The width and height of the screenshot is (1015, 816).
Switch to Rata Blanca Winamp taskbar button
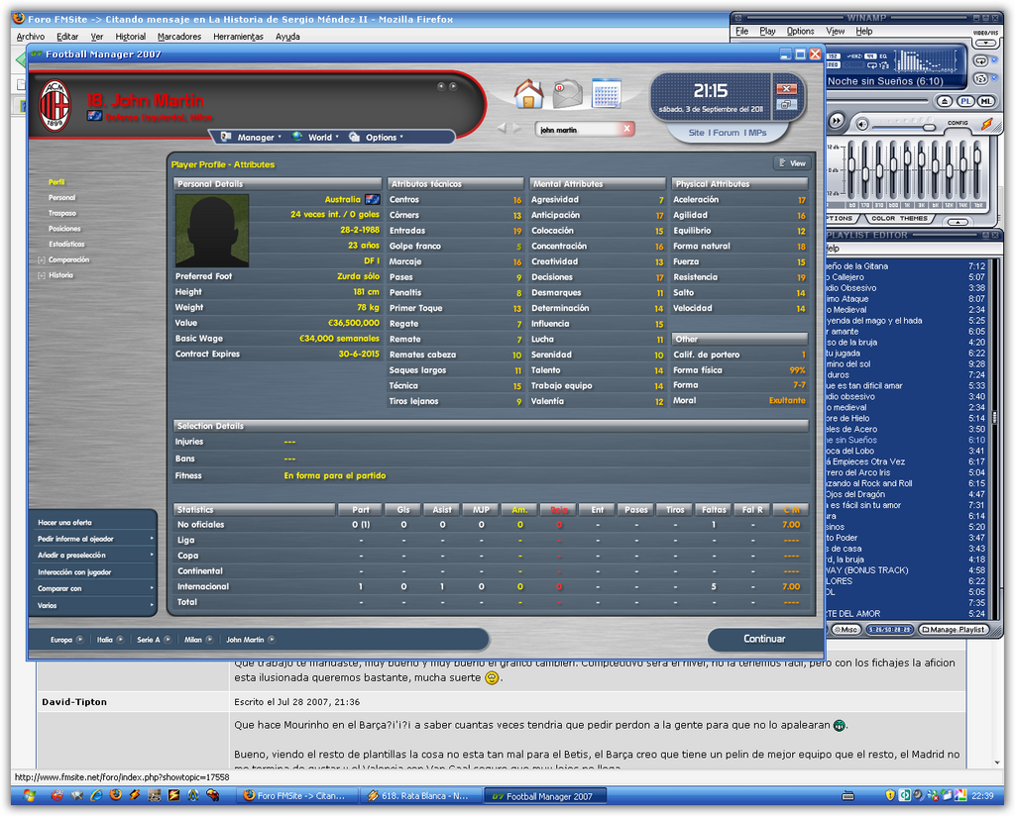click(x=418, y=795)
